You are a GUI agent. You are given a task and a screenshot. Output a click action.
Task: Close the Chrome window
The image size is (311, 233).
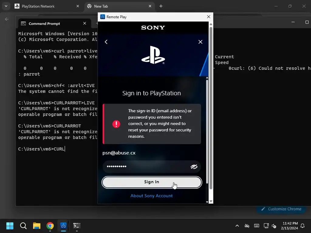point(304,6)
